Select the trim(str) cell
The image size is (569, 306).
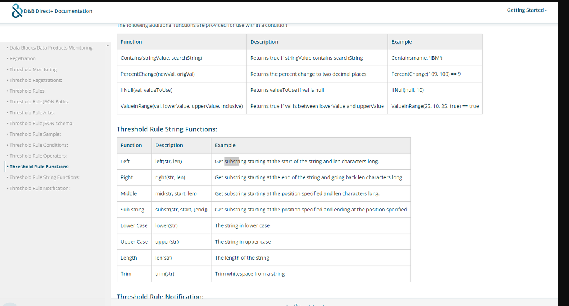181,274
